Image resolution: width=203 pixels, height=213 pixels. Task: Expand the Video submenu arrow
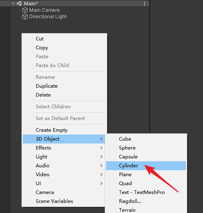[101, 175]
